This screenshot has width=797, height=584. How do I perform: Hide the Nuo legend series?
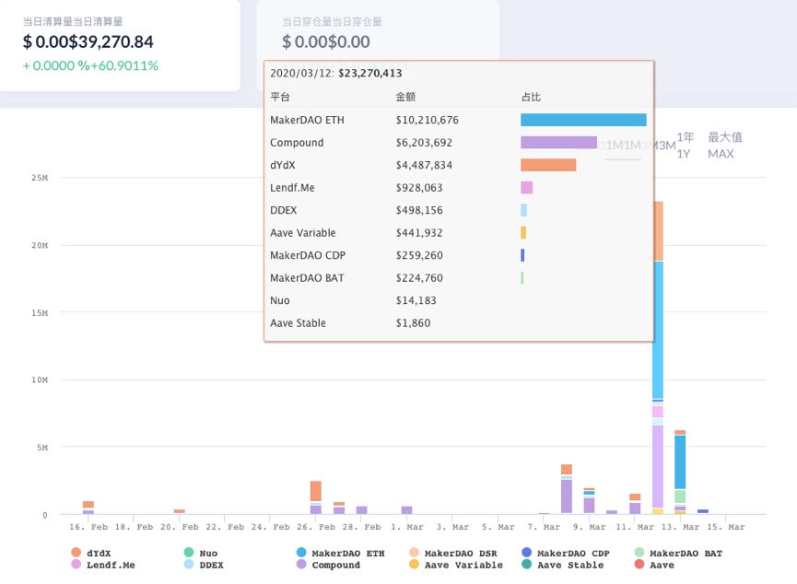[x=189, y=553]
